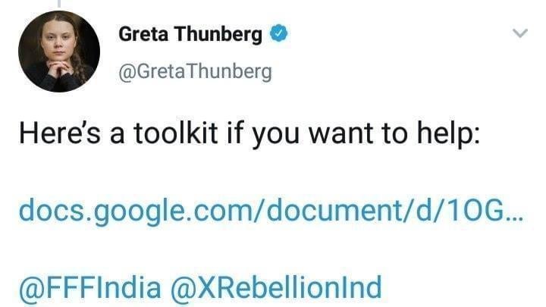The width and height of the screenshot is (546, 307).
Task: Expand the tweet options chevron
Action: point(519,33)
